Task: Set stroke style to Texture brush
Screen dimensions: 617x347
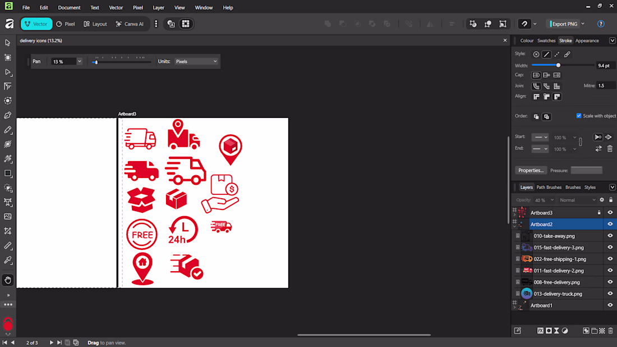Action: tap(567, 54)
